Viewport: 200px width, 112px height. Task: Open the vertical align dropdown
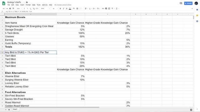(x=90, y=8)
